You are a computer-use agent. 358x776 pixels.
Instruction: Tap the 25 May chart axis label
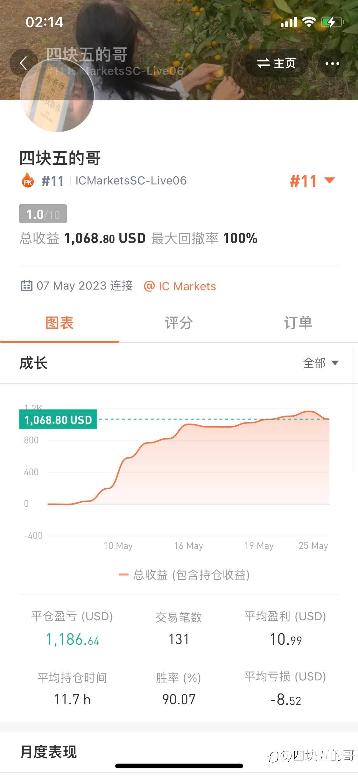point(313,546)
